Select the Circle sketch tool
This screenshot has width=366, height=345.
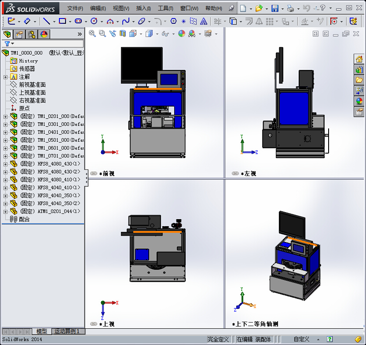(94, 21)
